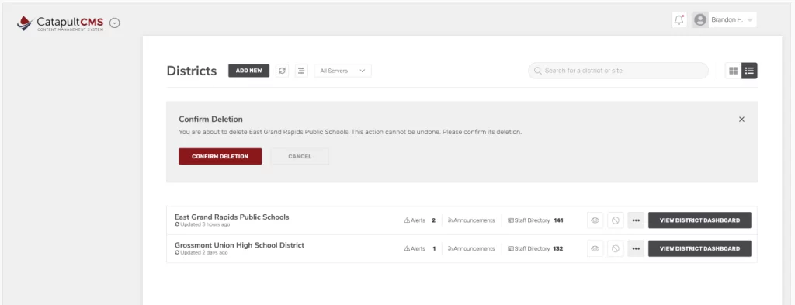
Task: Click the district search field
Action: [618, 71]
